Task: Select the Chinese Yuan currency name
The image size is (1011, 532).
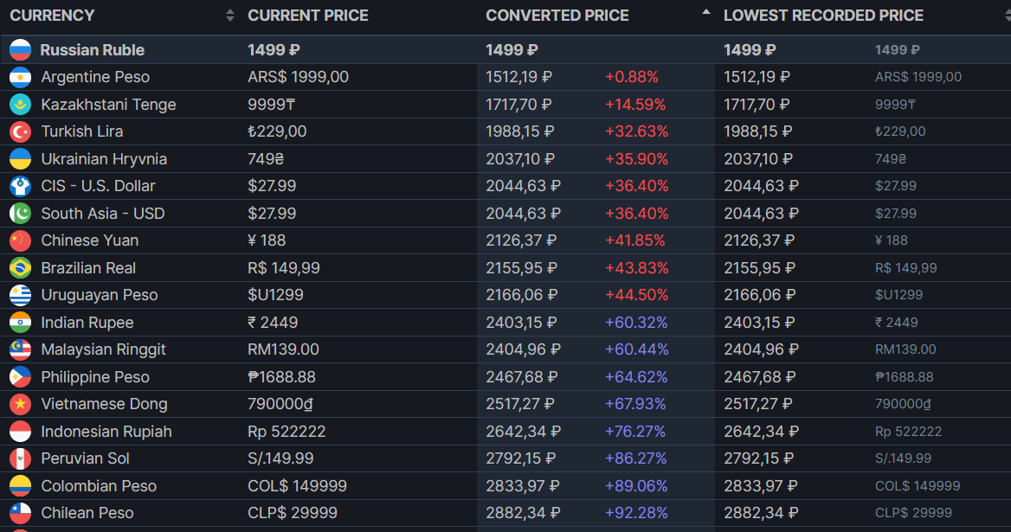Action: [x=90, y=240]
